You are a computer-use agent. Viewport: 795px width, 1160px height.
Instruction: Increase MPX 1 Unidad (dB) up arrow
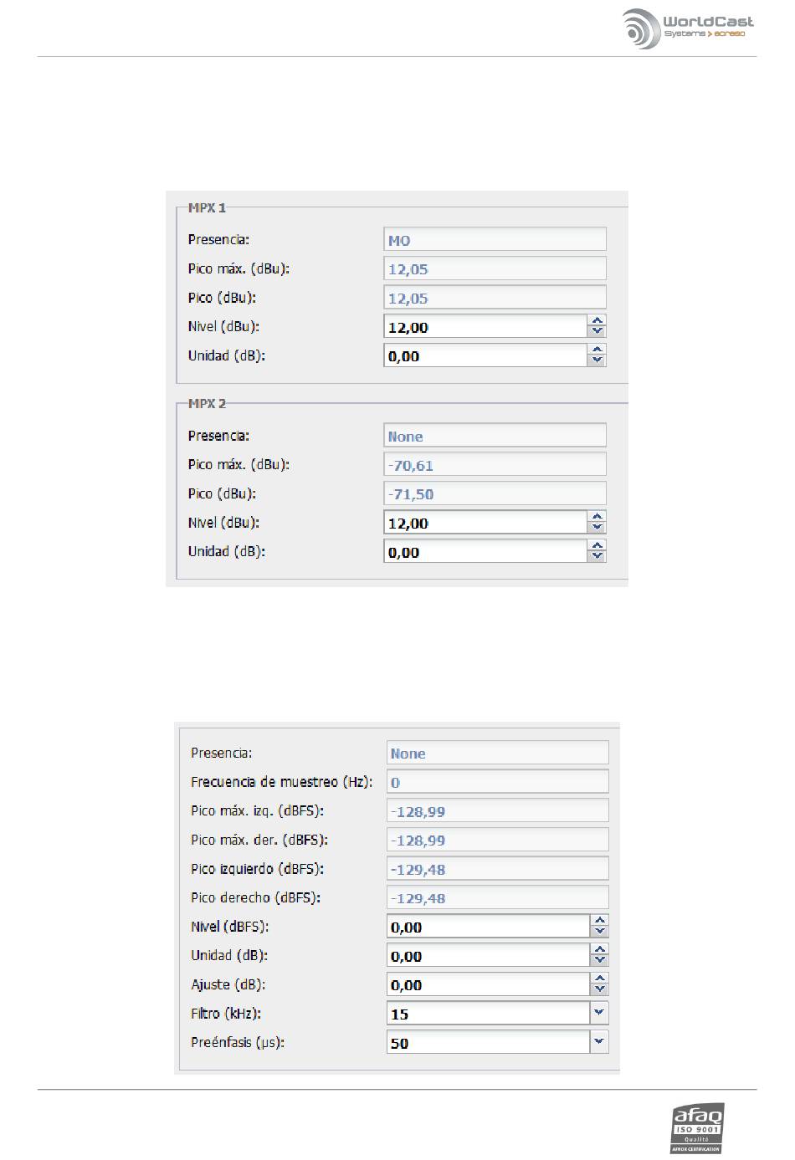pos(597,350)
